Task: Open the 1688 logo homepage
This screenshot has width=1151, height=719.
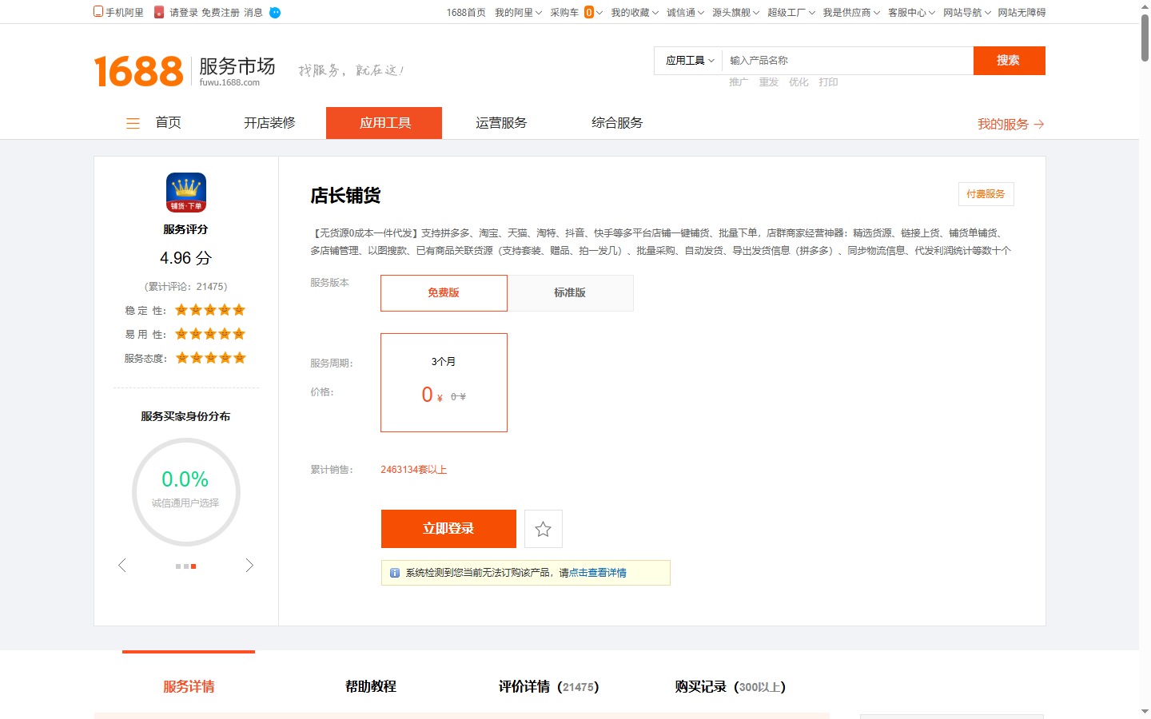Action: pyautogui.click(x=139, y=71)
